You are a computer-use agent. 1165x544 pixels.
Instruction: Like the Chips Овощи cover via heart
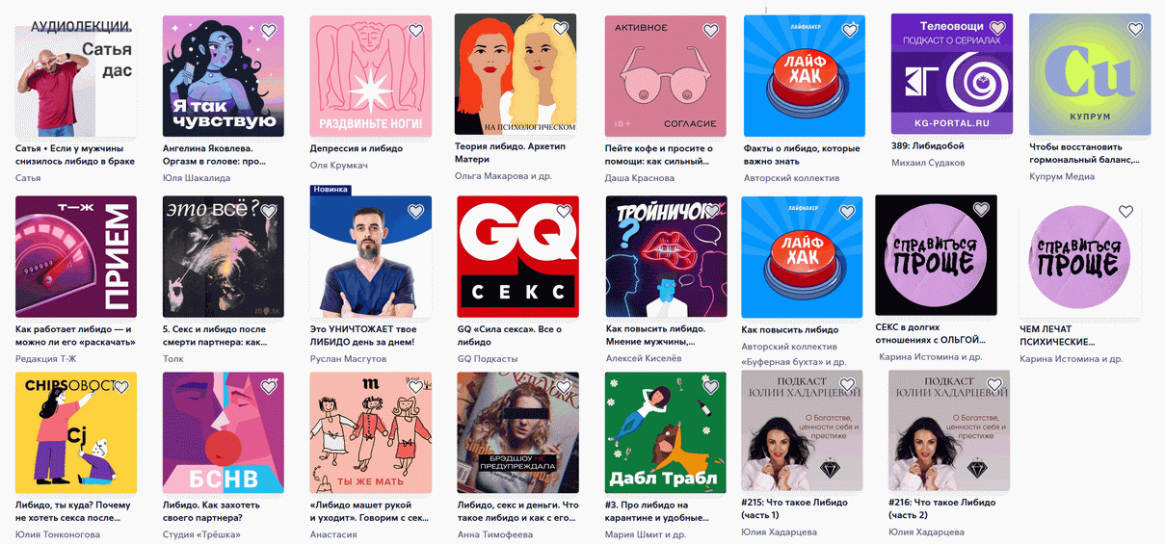121,387
